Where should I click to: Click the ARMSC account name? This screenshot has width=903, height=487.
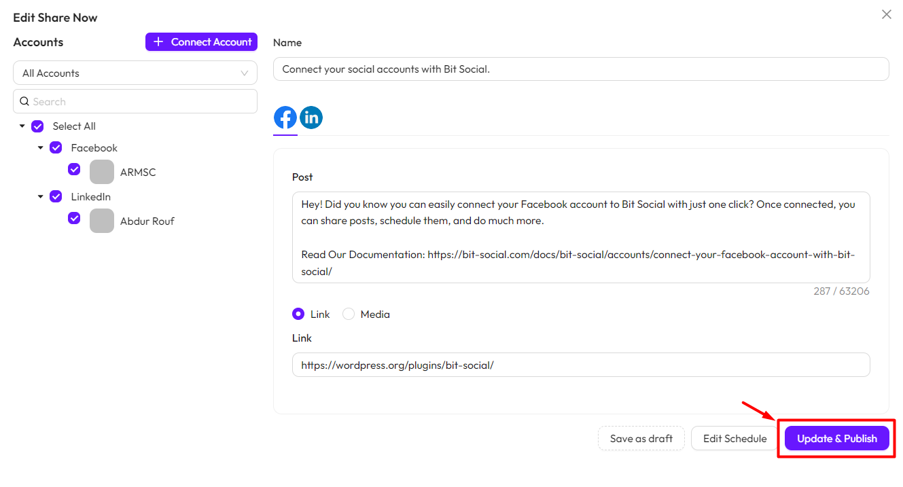pyautogui.click(x=138, y=173)
